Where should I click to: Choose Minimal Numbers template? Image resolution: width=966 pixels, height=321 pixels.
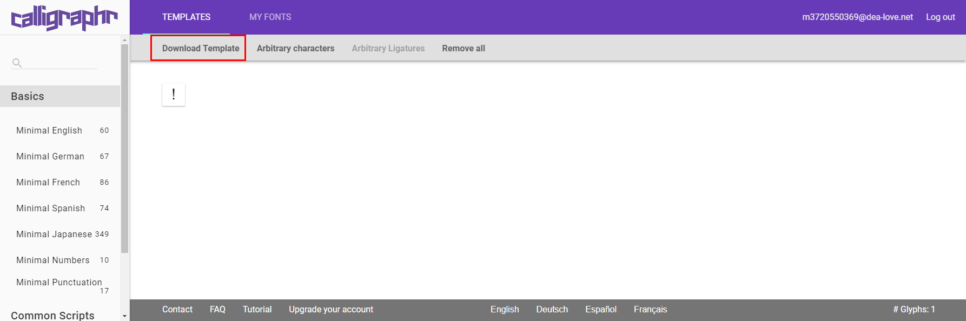53,260
